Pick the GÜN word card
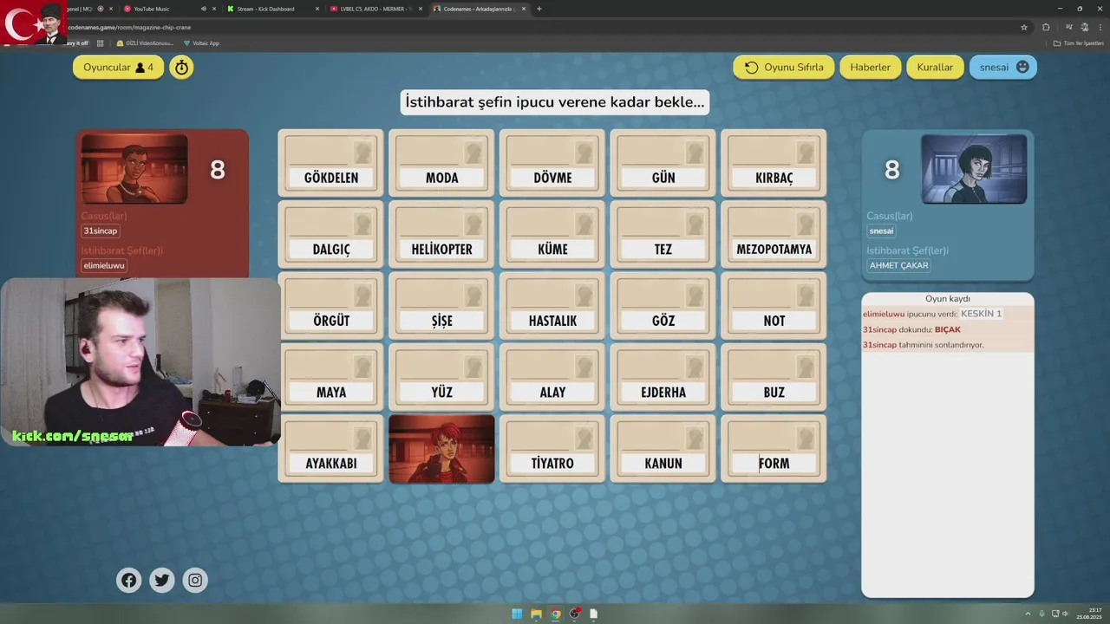1110x624 pixels. coord(663,163)
